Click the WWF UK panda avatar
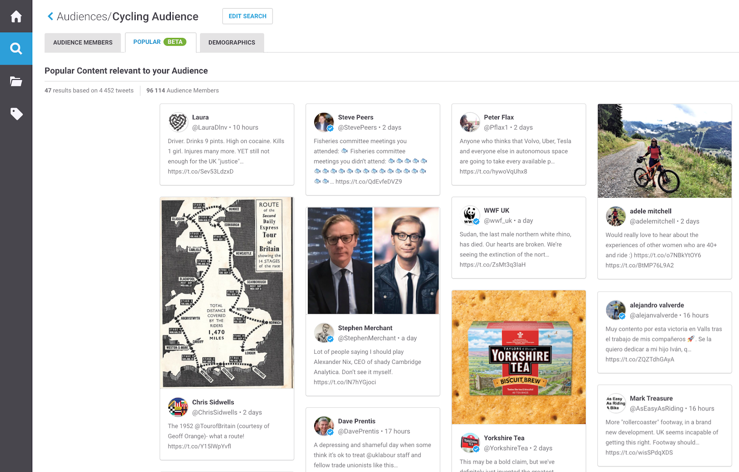 (470, 216)
